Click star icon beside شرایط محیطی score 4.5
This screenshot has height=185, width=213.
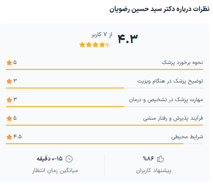pyautogui.click(x=9, y=137)
